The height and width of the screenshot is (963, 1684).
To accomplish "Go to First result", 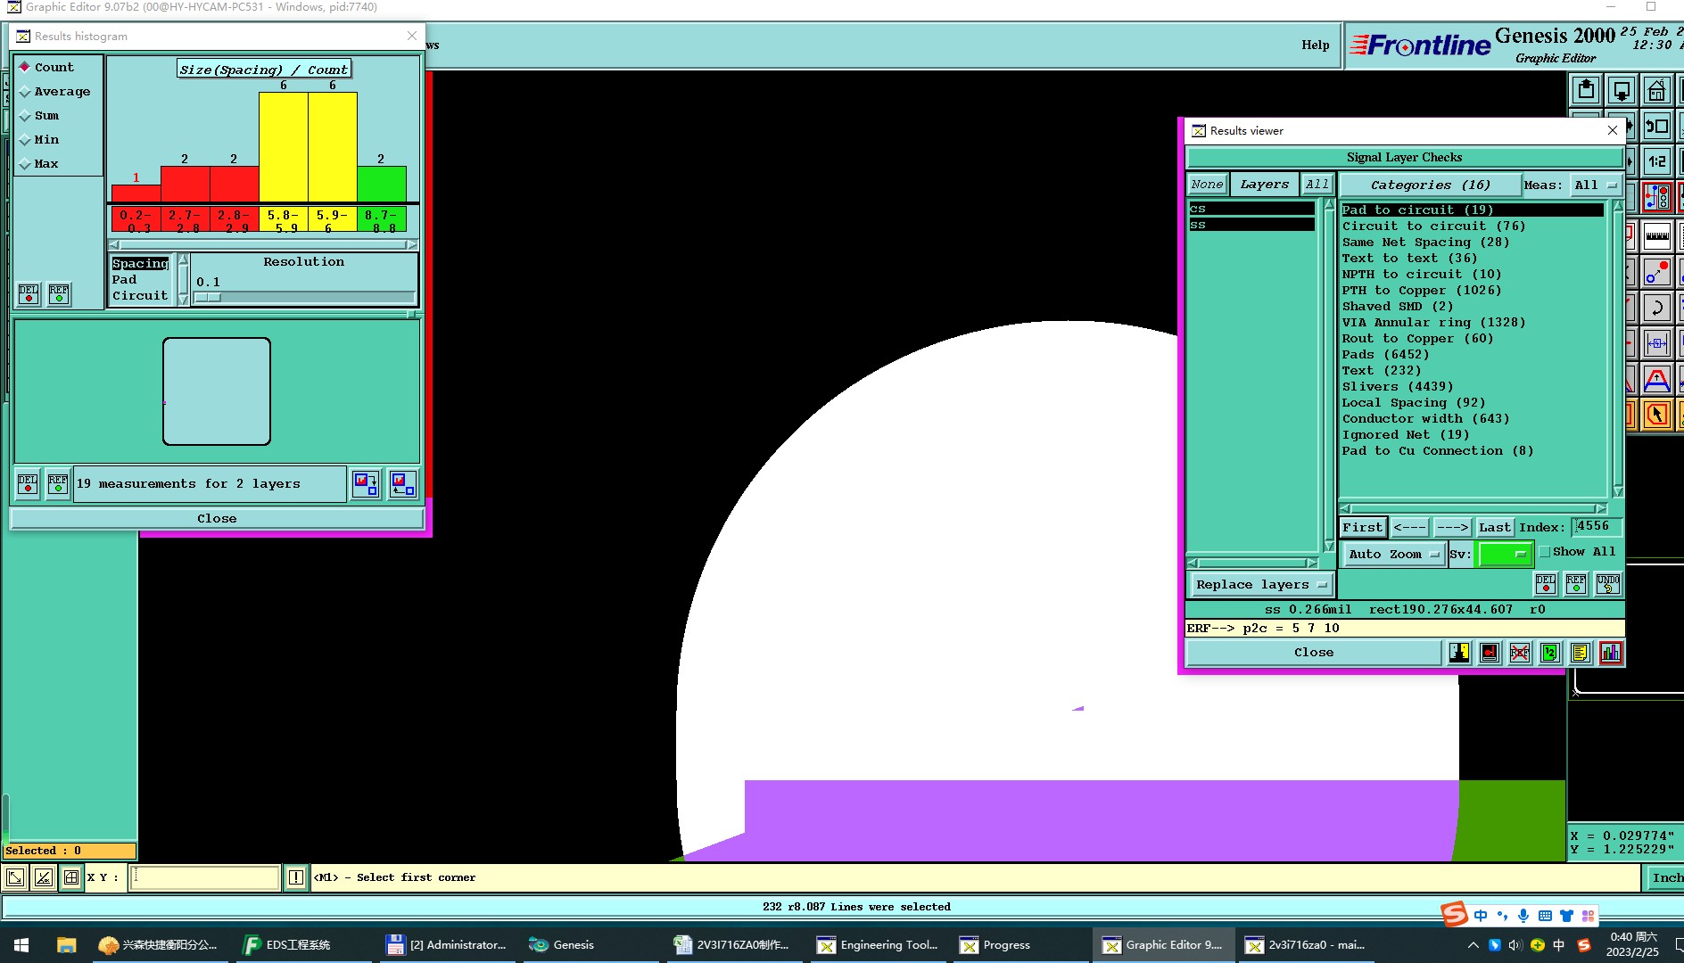I will (1362, 528).
